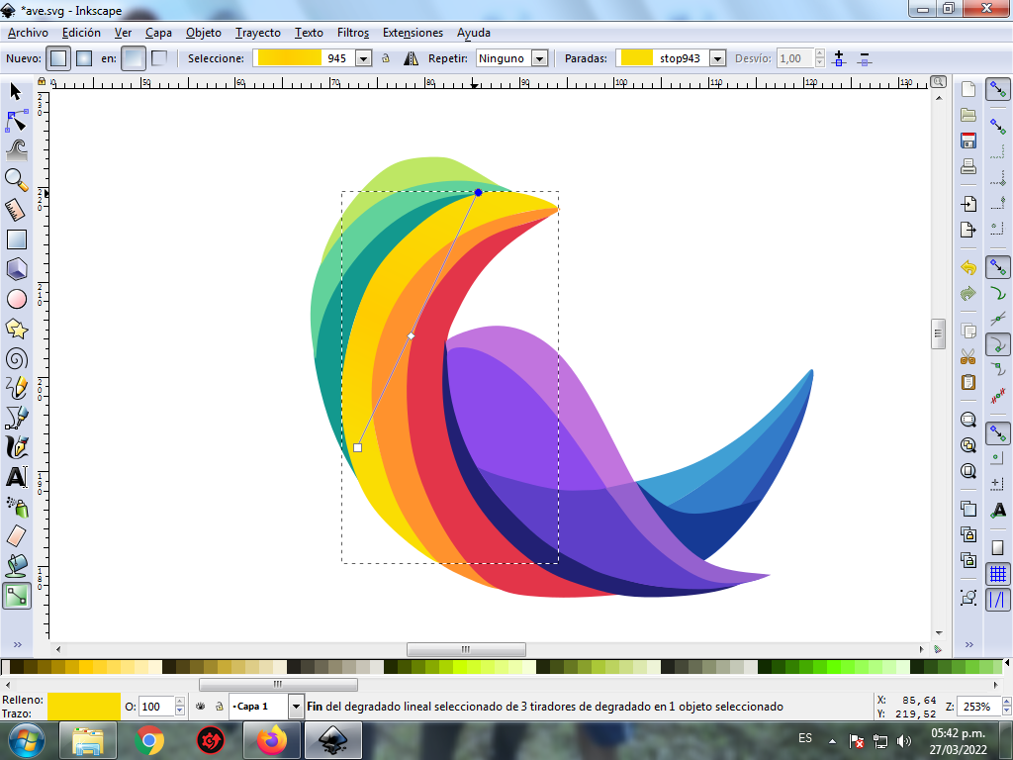This screenshot has height=760, width=1013.
Task: Select the Star polygon tool
Action: [x=17, y=329]
